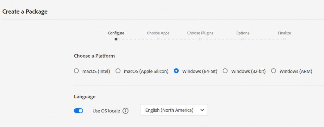Click the Use OS locale label text

click(x=106, y=111)
